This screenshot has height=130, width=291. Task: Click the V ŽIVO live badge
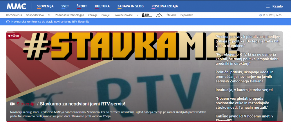point(14,36)
